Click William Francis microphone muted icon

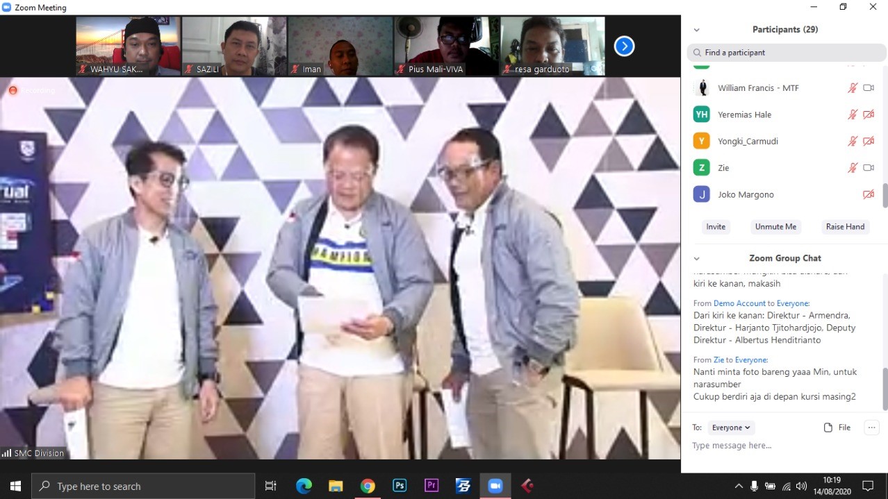point(853,88)
